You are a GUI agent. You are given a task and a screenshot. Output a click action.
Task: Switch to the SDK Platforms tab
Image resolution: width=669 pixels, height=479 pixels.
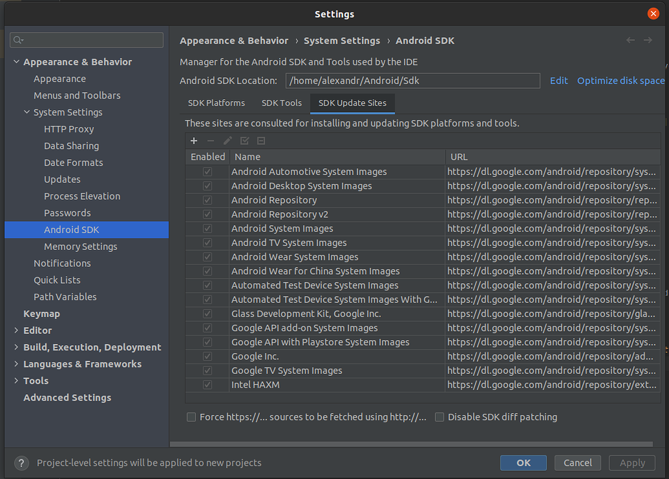pyautogui.click(x=216, y=103)
